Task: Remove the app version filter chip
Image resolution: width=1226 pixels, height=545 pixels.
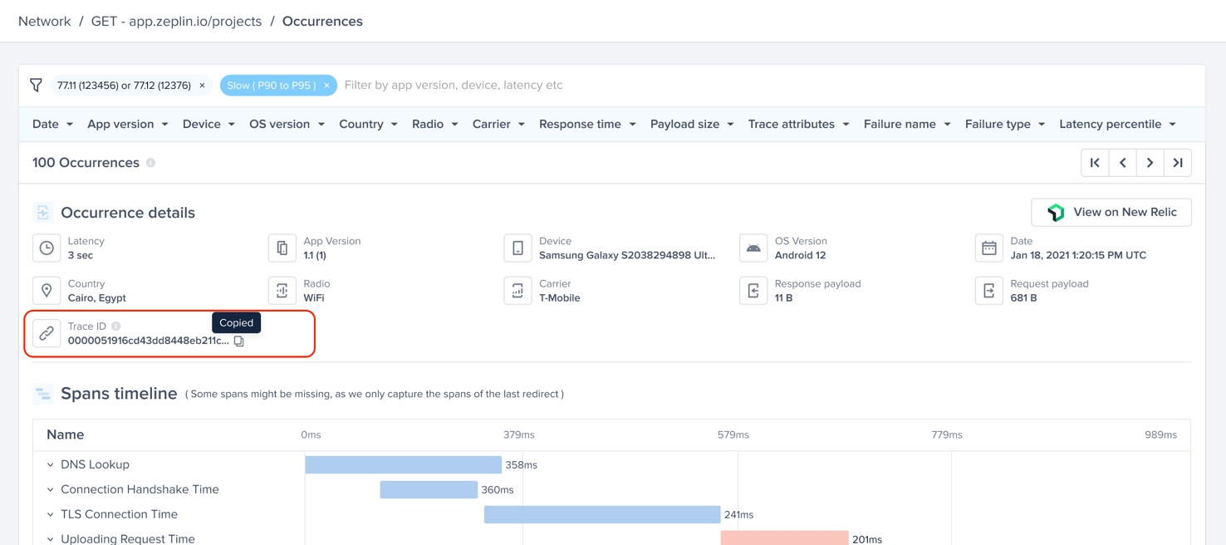Action: 202,86
